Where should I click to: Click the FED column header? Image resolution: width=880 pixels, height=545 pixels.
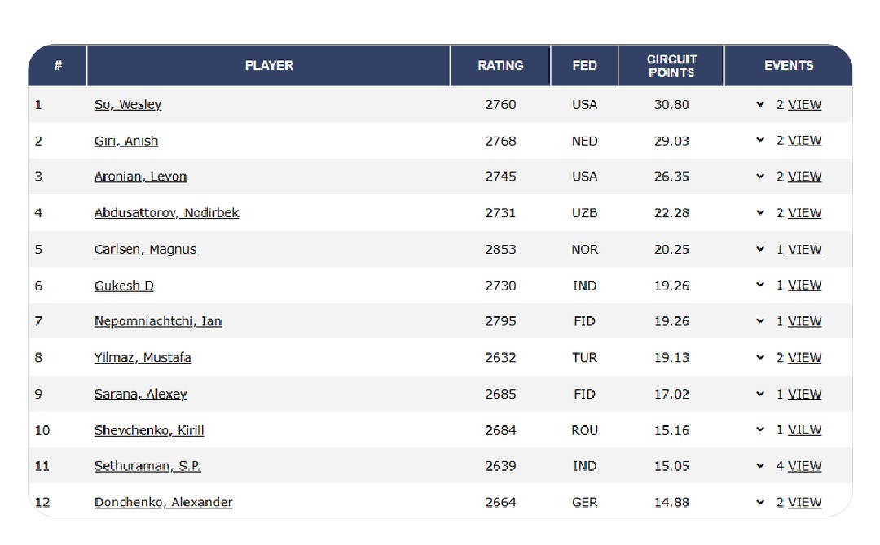(584, 66)
